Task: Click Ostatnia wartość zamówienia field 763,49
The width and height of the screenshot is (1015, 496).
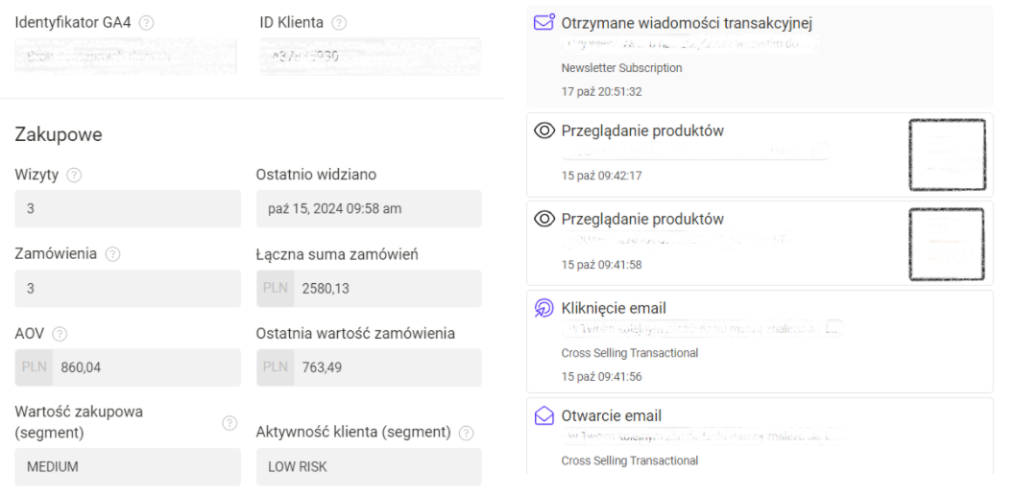Action: (369, 367)
